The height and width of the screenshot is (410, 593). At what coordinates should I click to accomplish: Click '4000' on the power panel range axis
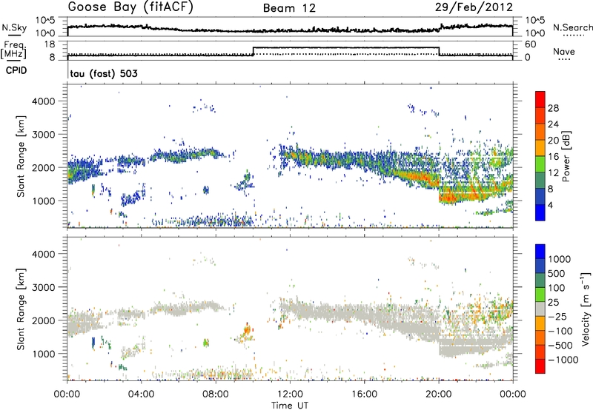43,101
